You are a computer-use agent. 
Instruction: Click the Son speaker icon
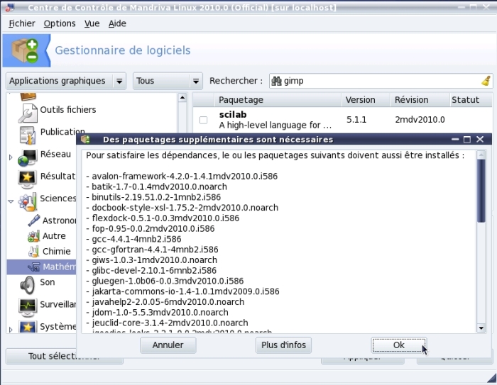[x=28, y=284]
